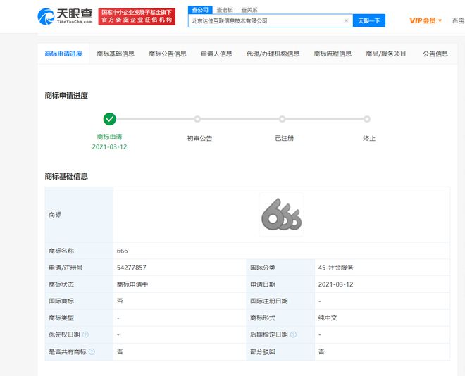Click the Tianyancha logo
This screenshot has width=465, height=376.
pos(65,16)
